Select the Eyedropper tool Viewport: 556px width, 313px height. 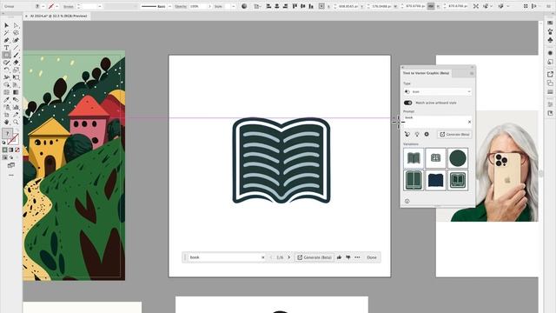(x=6, y=100)
